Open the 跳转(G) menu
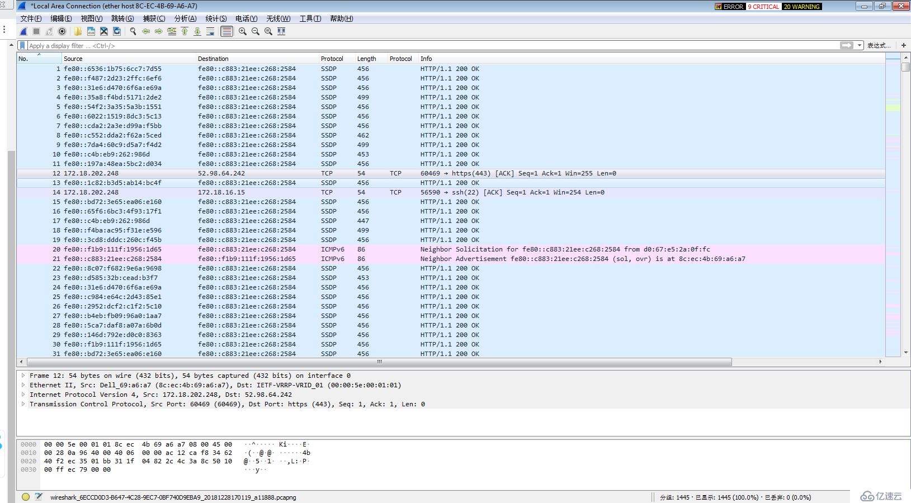 122,18
